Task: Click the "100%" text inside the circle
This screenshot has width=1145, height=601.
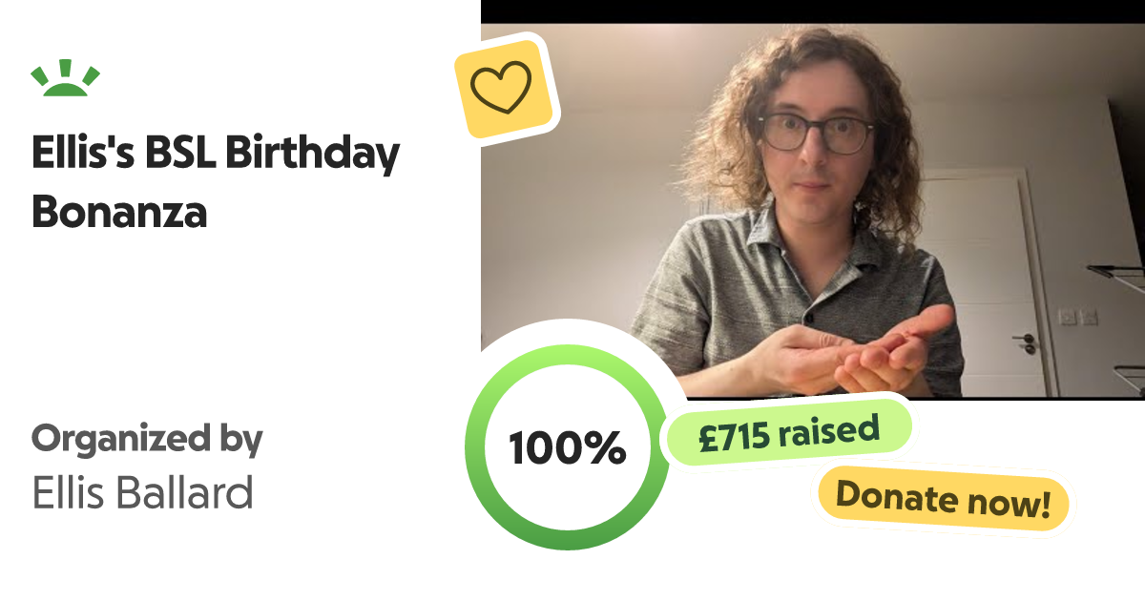Action: point(567,447)
